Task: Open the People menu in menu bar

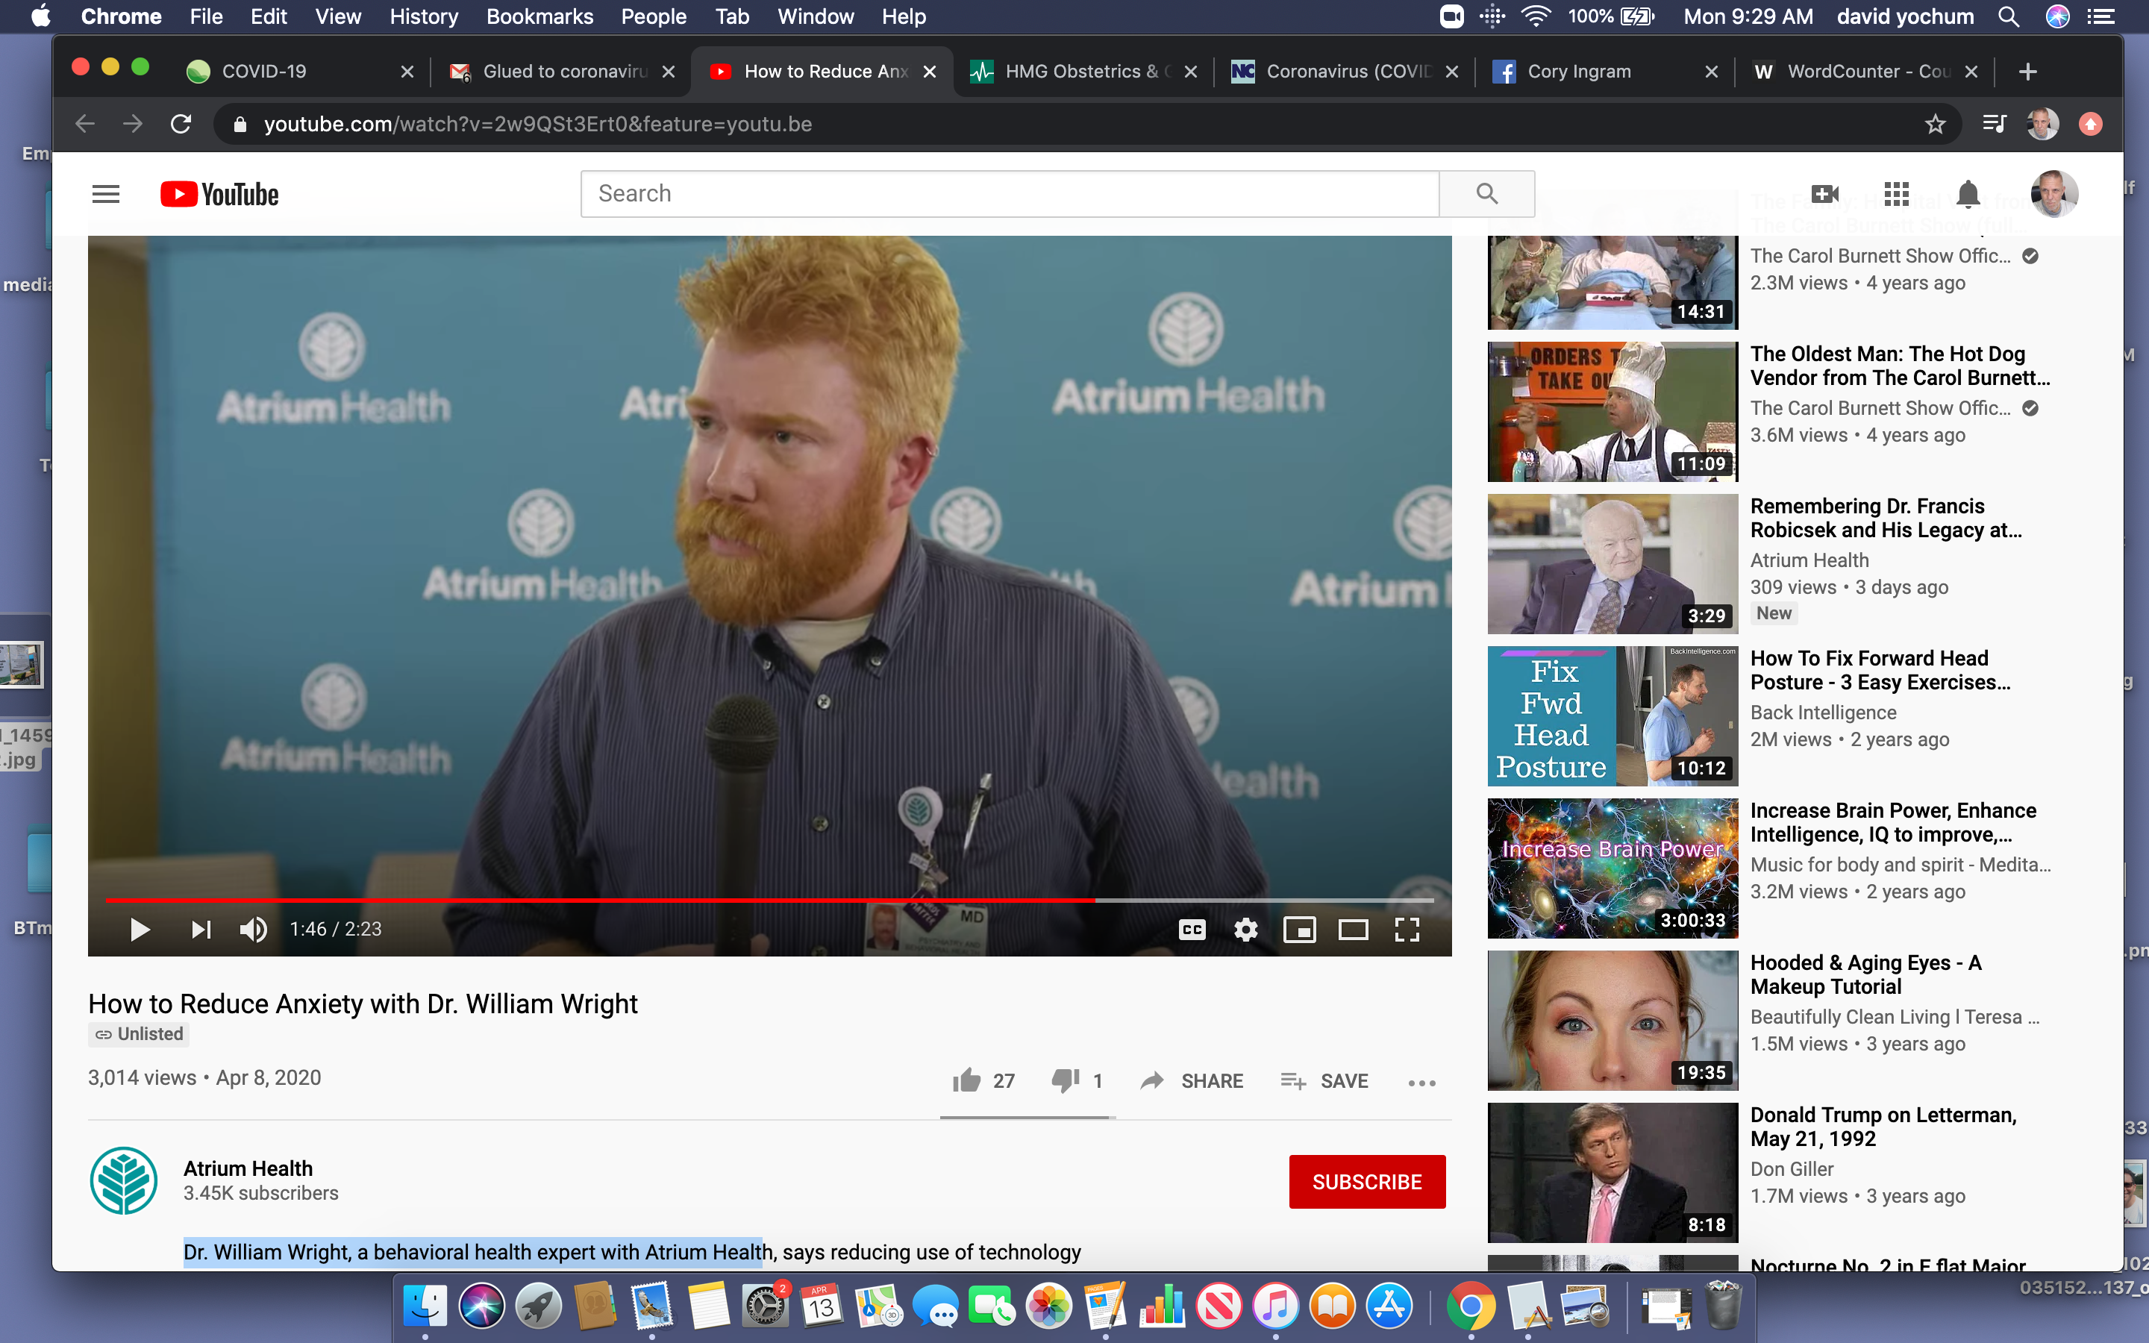Action: point(654,16)
